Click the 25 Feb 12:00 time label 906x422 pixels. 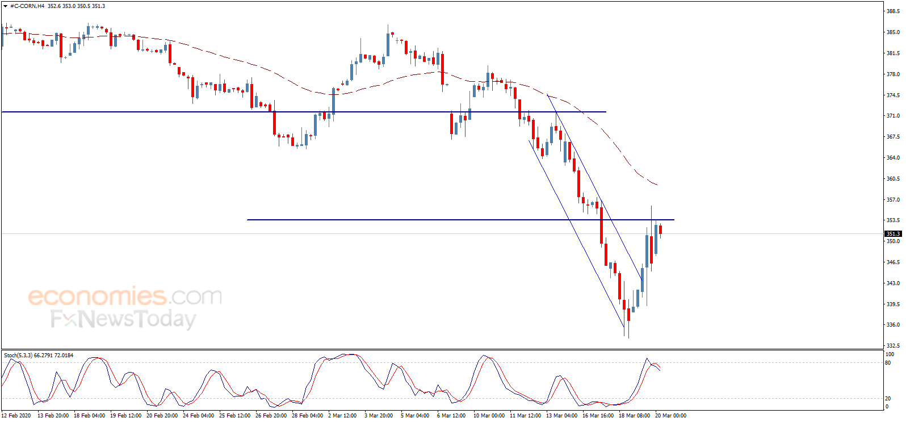[x=234, y=416]
